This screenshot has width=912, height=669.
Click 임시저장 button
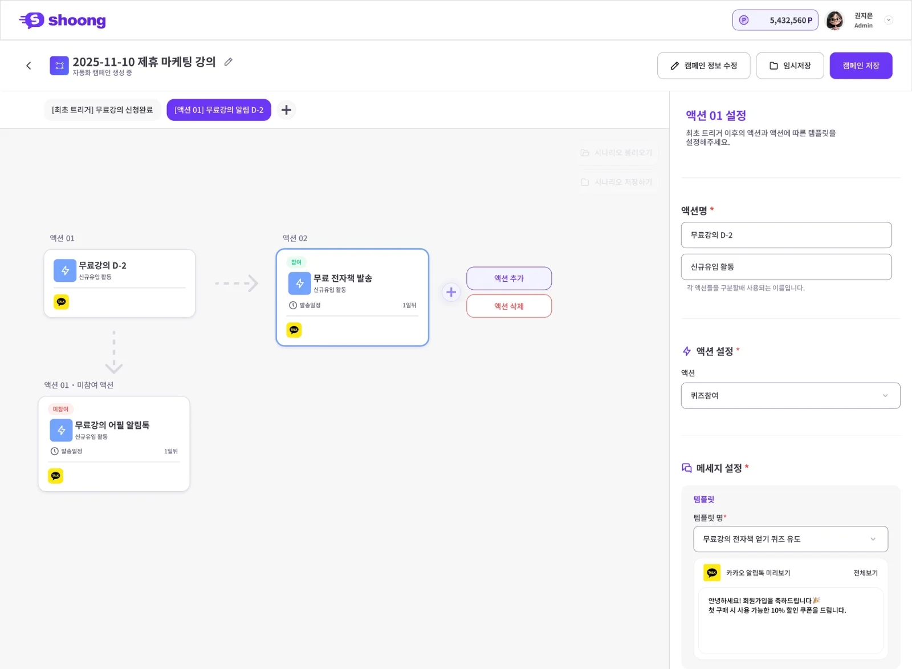point(790,66)
